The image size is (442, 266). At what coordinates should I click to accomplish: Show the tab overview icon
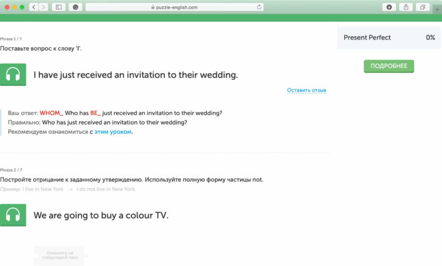(x=423, y=7)
